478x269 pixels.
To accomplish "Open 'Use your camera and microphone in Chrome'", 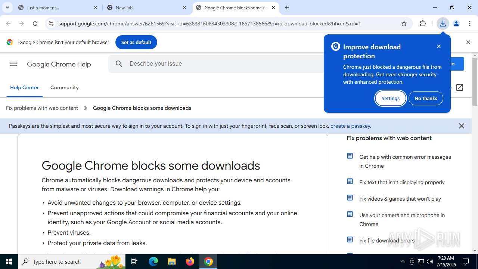I will (402, 220).
